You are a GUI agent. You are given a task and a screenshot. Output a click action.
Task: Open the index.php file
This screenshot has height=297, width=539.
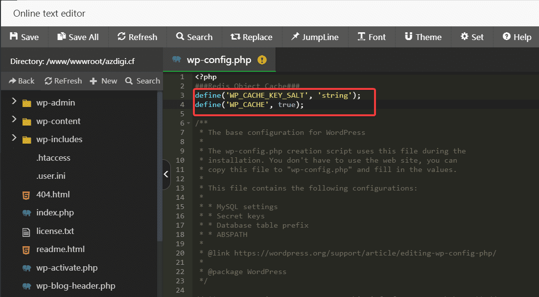[x=54, y=212]
